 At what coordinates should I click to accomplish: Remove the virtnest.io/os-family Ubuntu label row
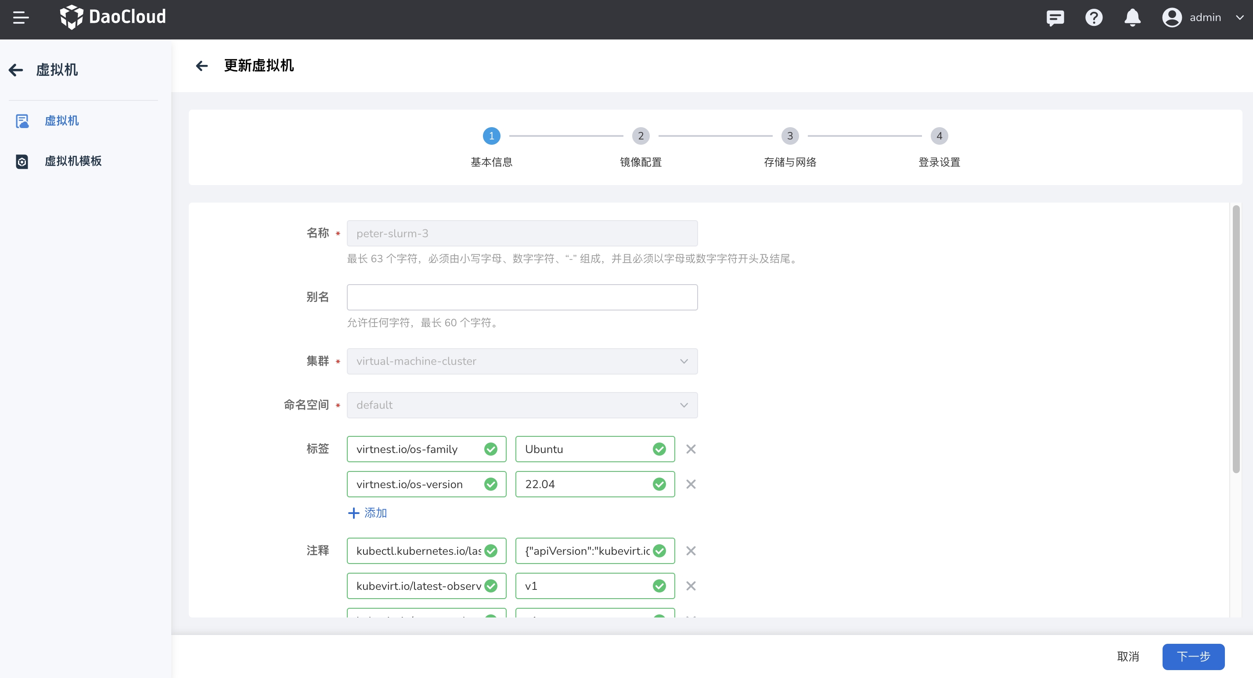coord(691,449)
